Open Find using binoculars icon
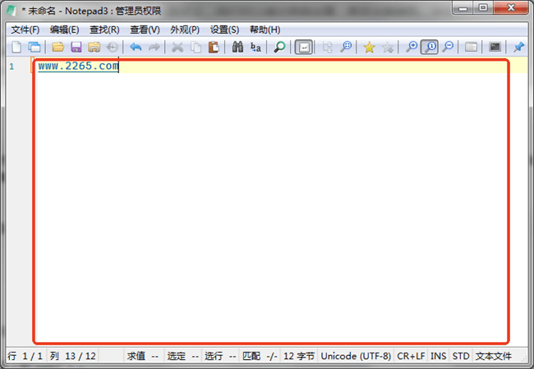 tap(237, 47)
